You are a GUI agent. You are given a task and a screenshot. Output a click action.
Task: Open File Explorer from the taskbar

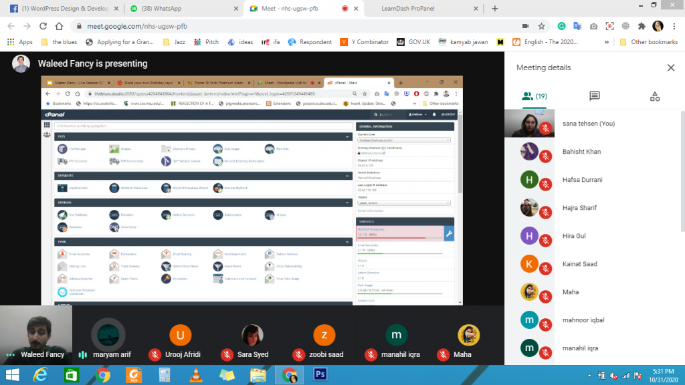pos(258,375)
